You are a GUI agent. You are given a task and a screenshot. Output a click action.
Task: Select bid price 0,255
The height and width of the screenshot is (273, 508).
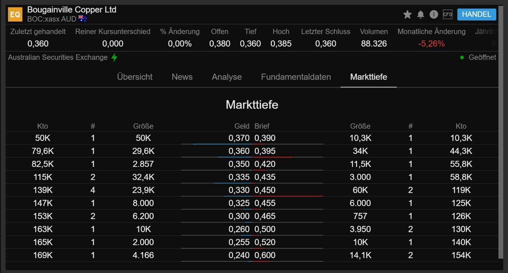(239, 242)
